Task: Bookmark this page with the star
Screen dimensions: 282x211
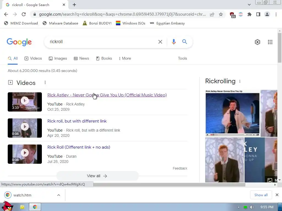Action: pos(221,14)
